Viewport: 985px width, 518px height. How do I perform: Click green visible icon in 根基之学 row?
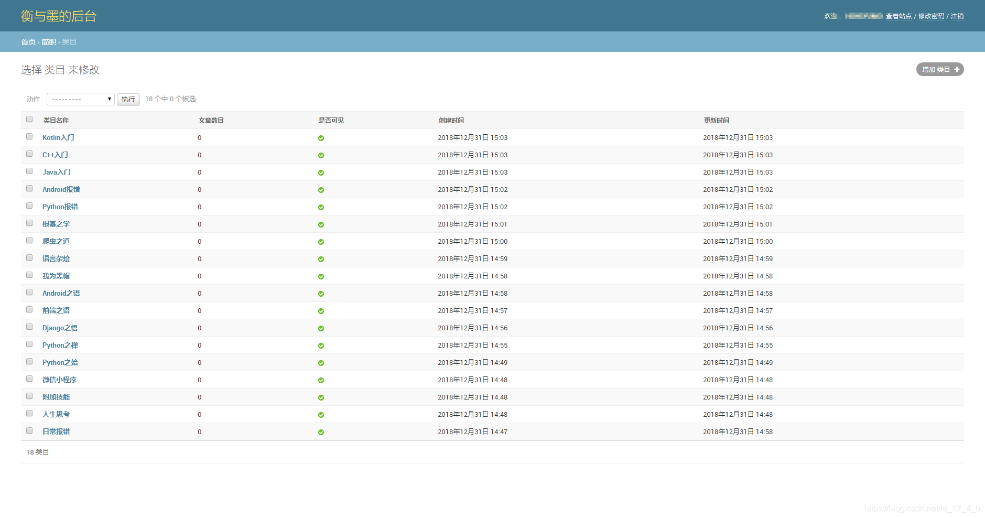[x=321, y=224]
